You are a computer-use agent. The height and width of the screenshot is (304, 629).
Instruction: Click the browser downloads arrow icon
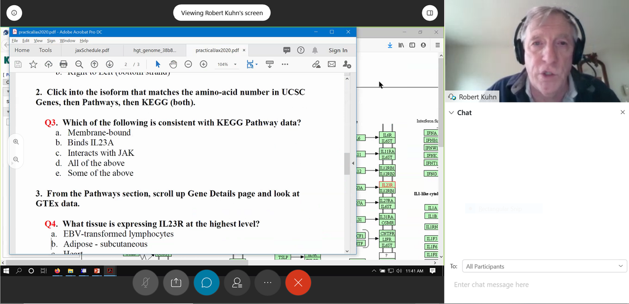pos(390,45)
